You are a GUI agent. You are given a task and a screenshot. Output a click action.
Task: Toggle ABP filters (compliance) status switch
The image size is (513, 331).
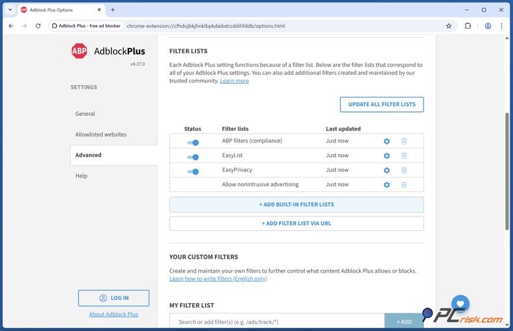pos(193,142)
